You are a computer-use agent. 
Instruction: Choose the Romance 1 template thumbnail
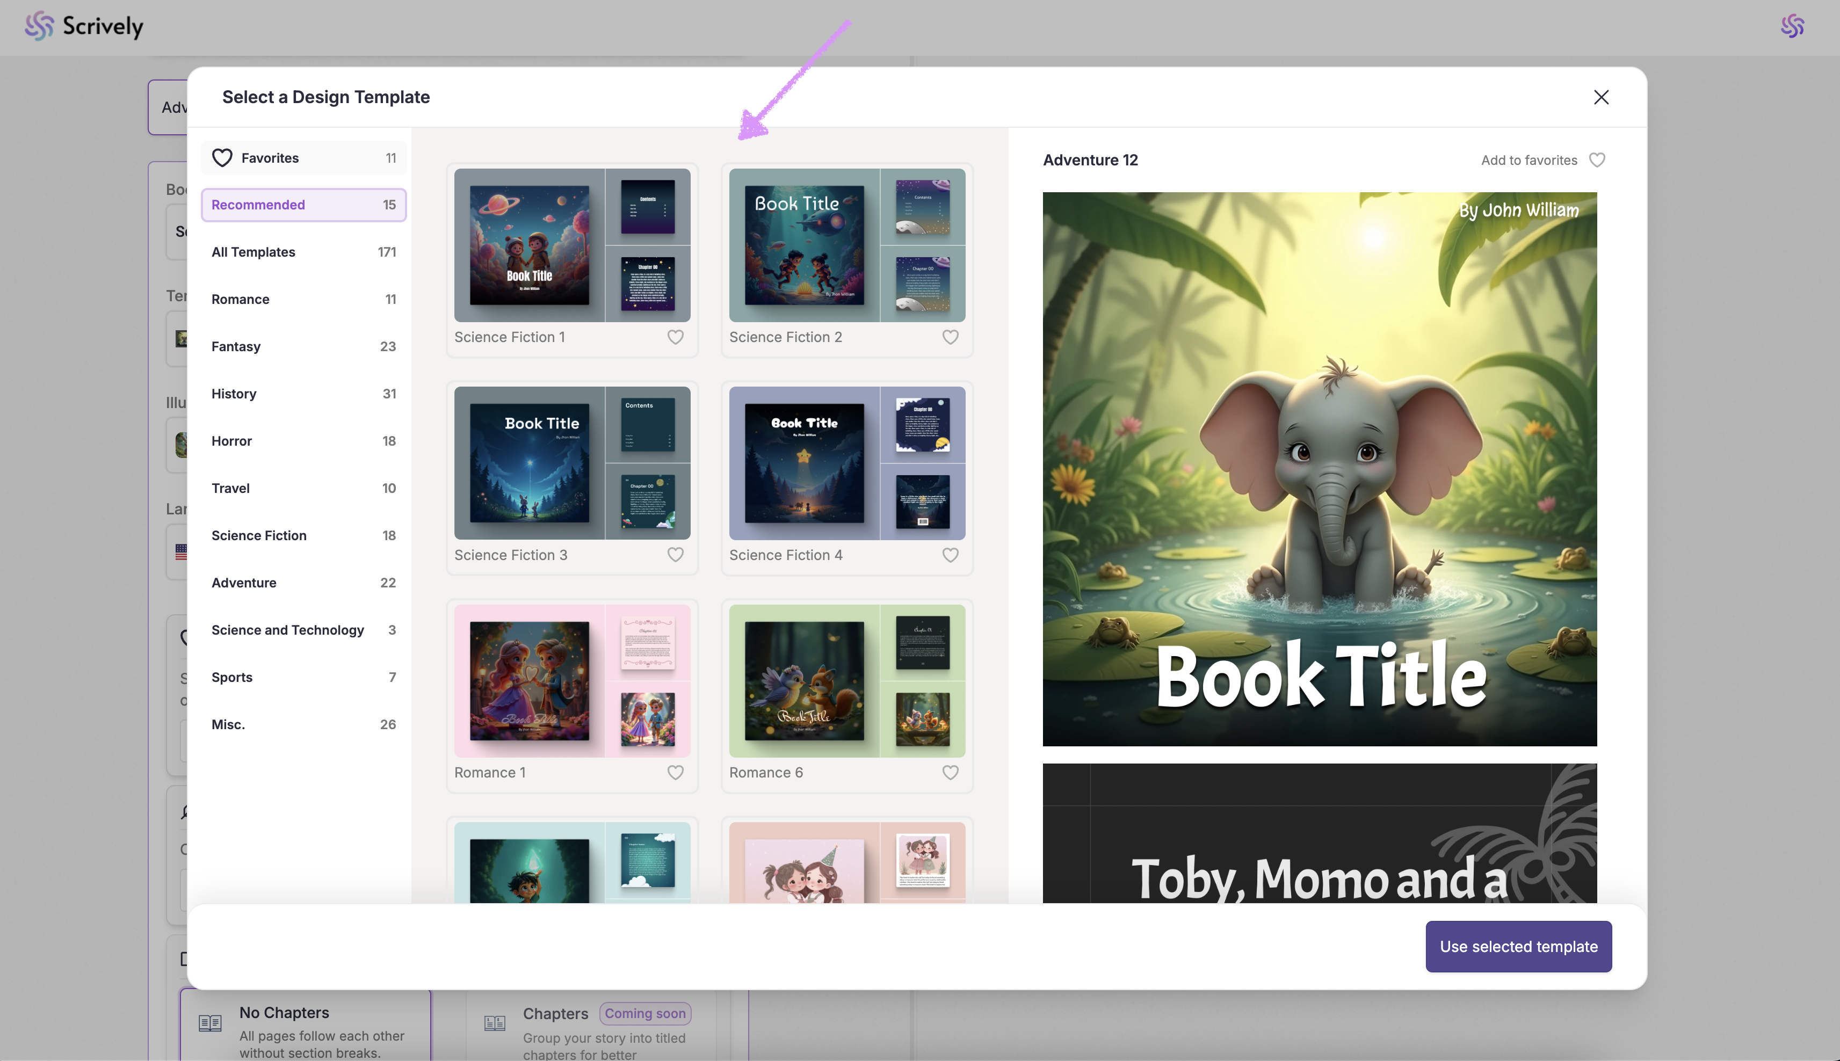point(571,681)
